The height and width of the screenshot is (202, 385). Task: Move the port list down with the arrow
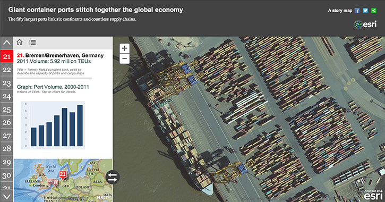[x=6, y=196]
